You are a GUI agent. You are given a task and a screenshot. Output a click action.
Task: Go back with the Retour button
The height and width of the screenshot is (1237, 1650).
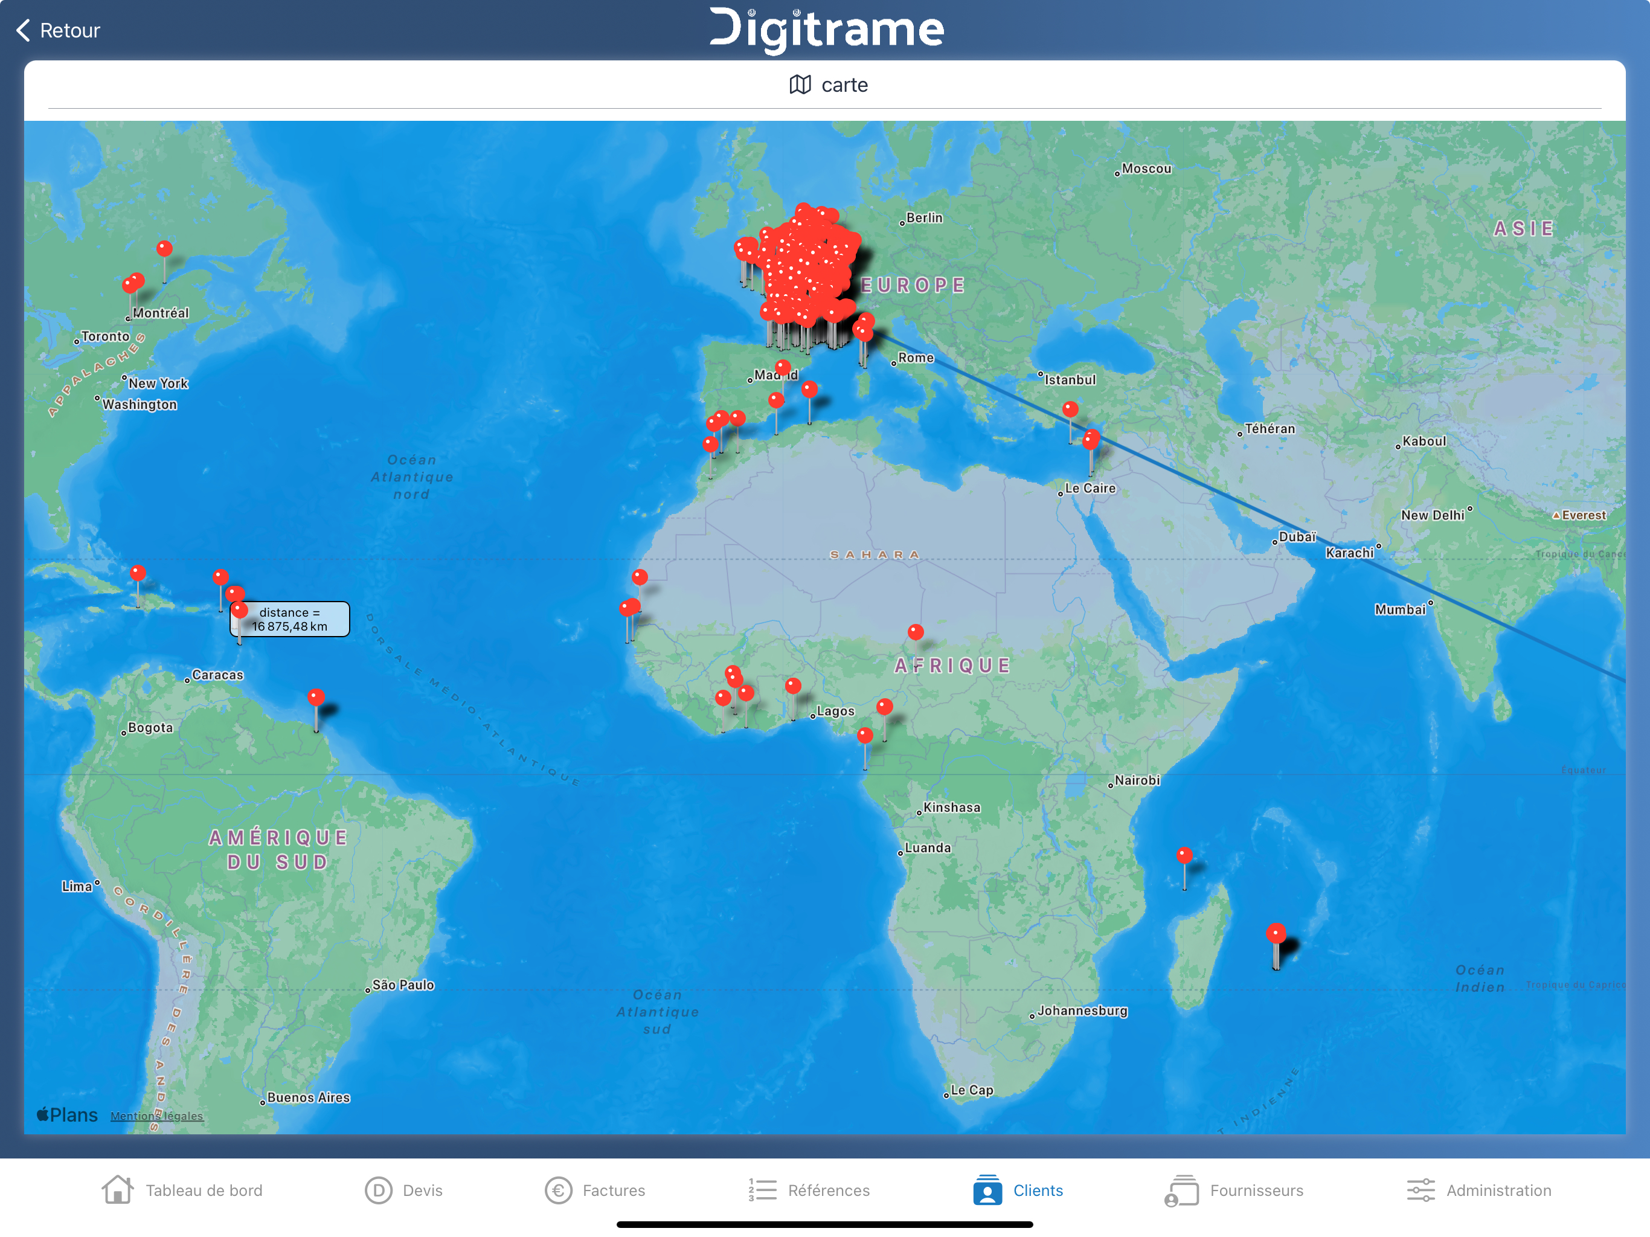pyautogui.click(x=57, y=31)
